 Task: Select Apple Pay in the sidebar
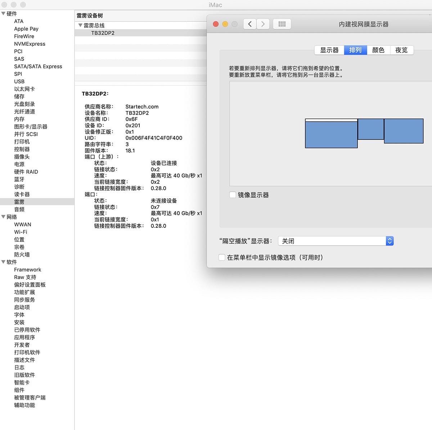tap(26, 29)
